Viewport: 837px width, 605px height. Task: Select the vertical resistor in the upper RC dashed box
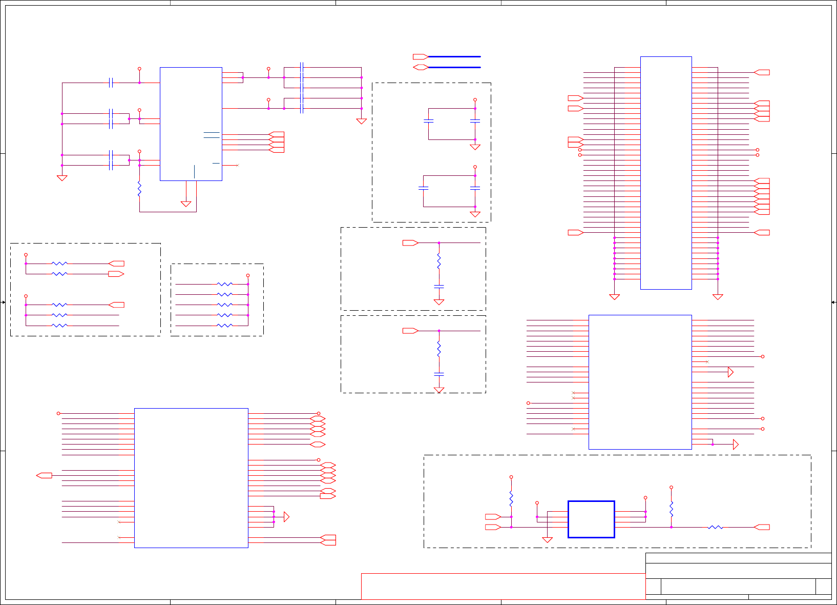[x=439, y=261]
